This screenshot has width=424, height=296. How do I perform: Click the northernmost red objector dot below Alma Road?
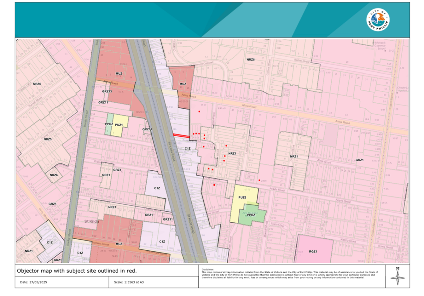(199, 111)
